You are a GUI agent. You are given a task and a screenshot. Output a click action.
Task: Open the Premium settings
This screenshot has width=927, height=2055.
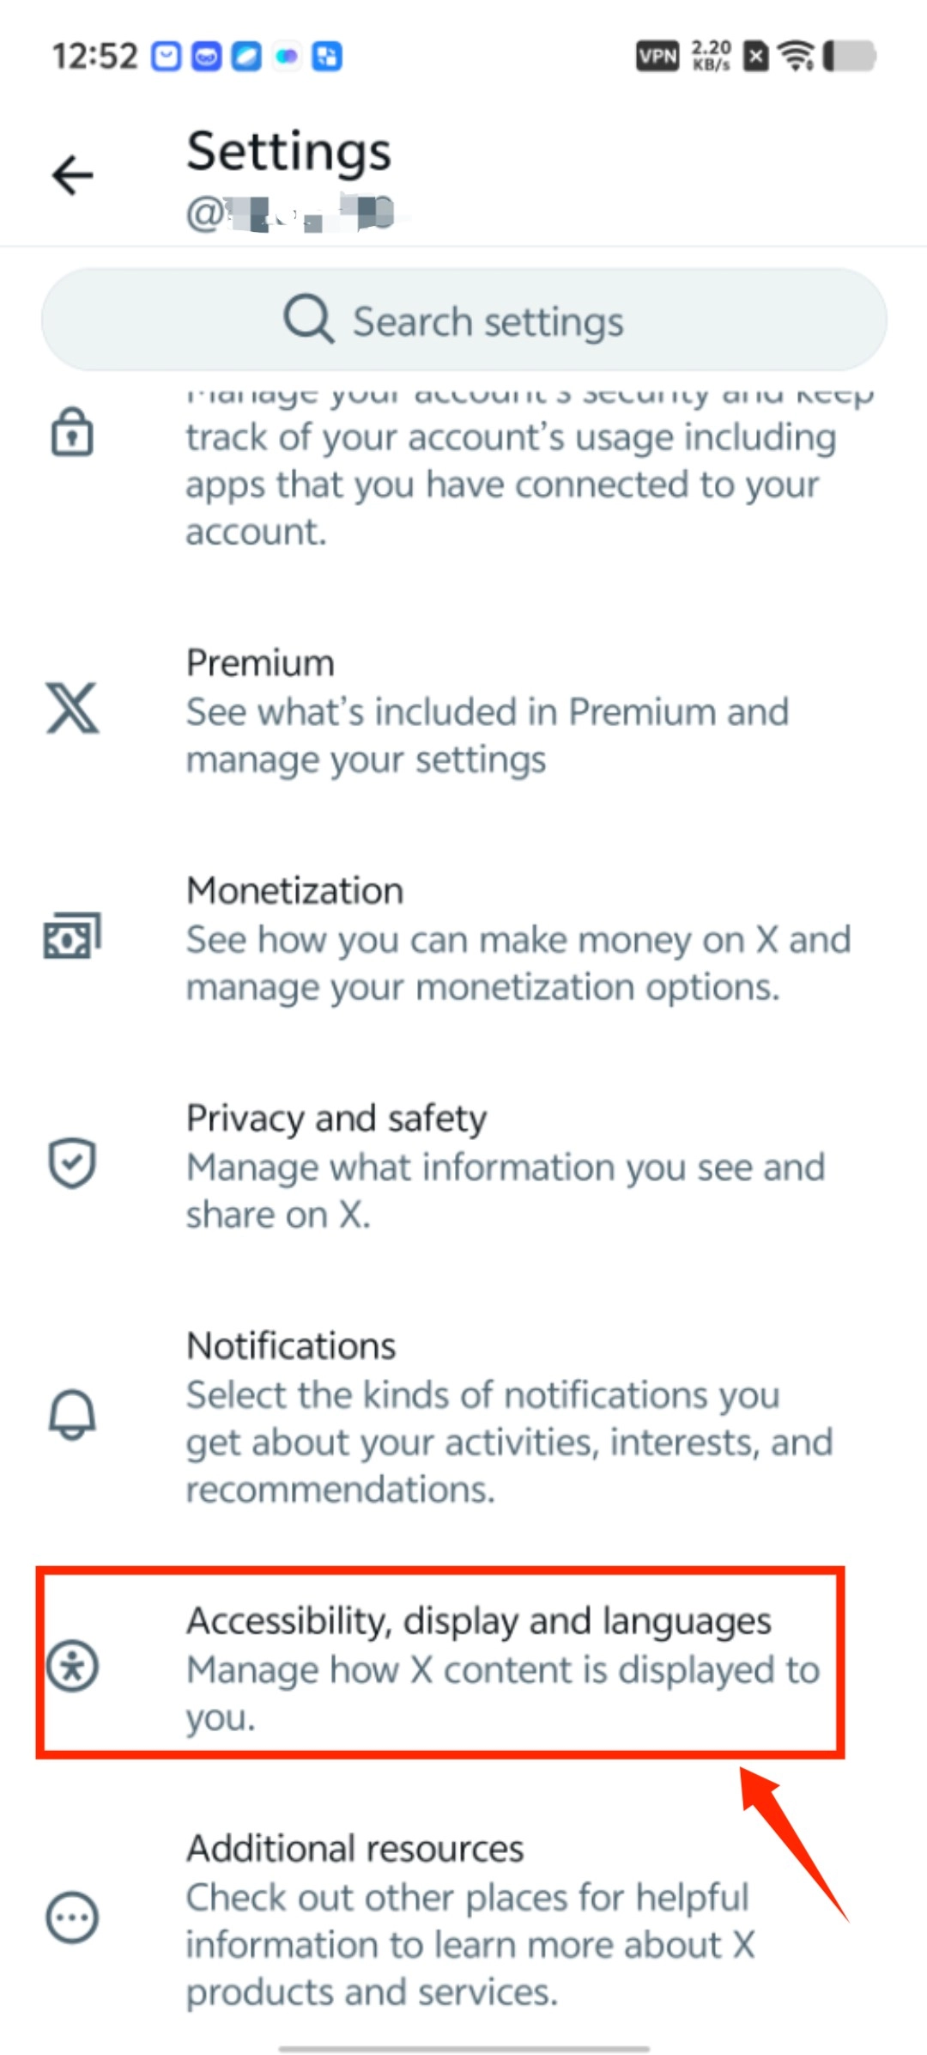[487, 710]
